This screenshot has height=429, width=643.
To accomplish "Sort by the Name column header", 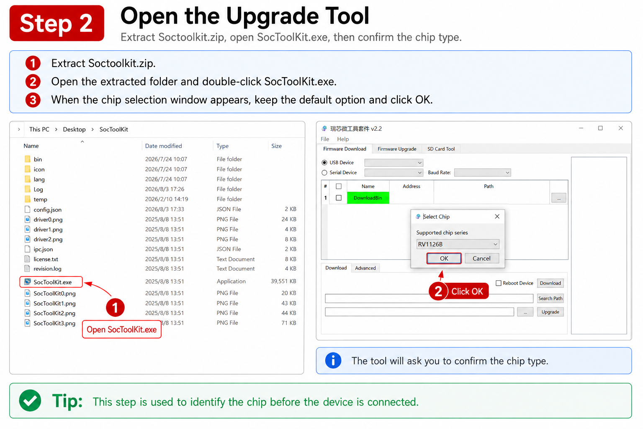I will click(31, 146).
